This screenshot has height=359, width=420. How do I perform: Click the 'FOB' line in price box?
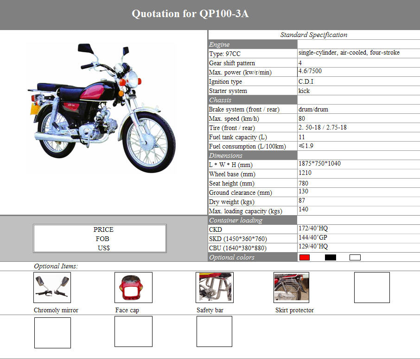point(102,239)
